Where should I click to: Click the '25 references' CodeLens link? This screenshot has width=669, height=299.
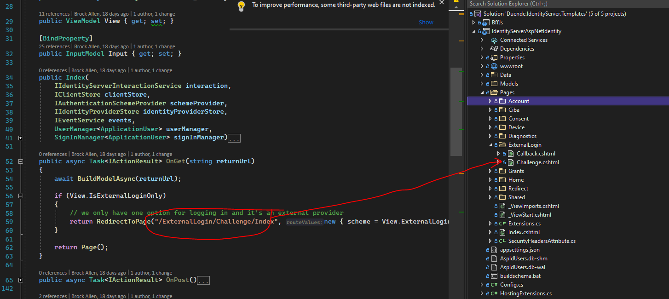54,46
